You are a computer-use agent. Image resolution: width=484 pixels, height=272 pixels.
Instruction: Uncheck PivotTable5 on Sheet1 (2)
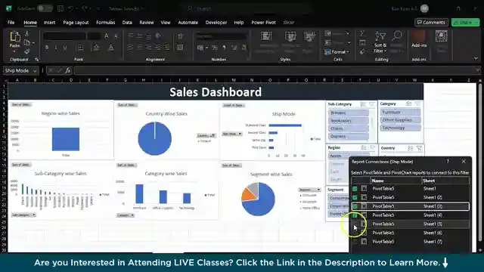[355, 197]
